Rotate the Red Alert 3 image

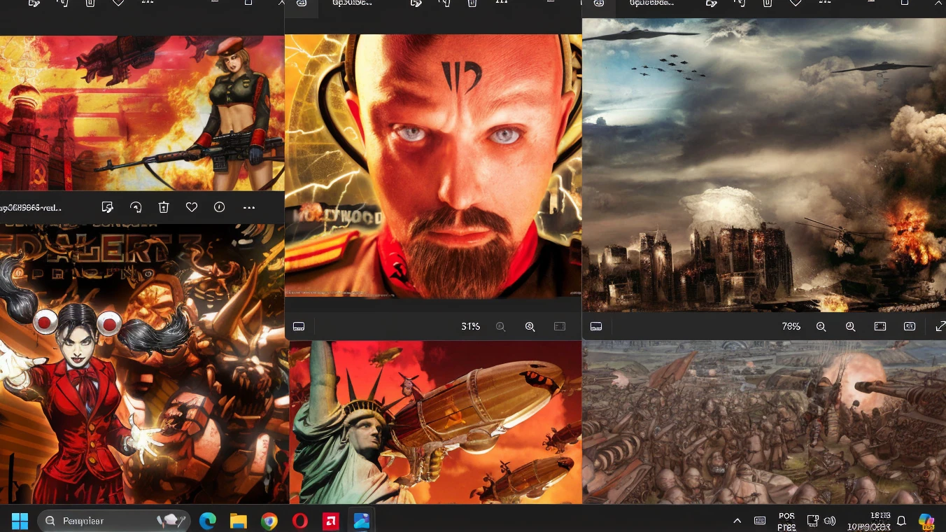click(136, 207)
